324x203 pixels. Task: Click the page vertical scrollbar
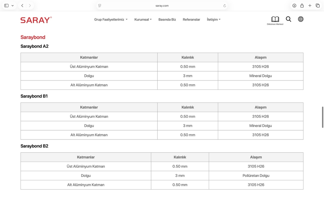tap(322, 117)
